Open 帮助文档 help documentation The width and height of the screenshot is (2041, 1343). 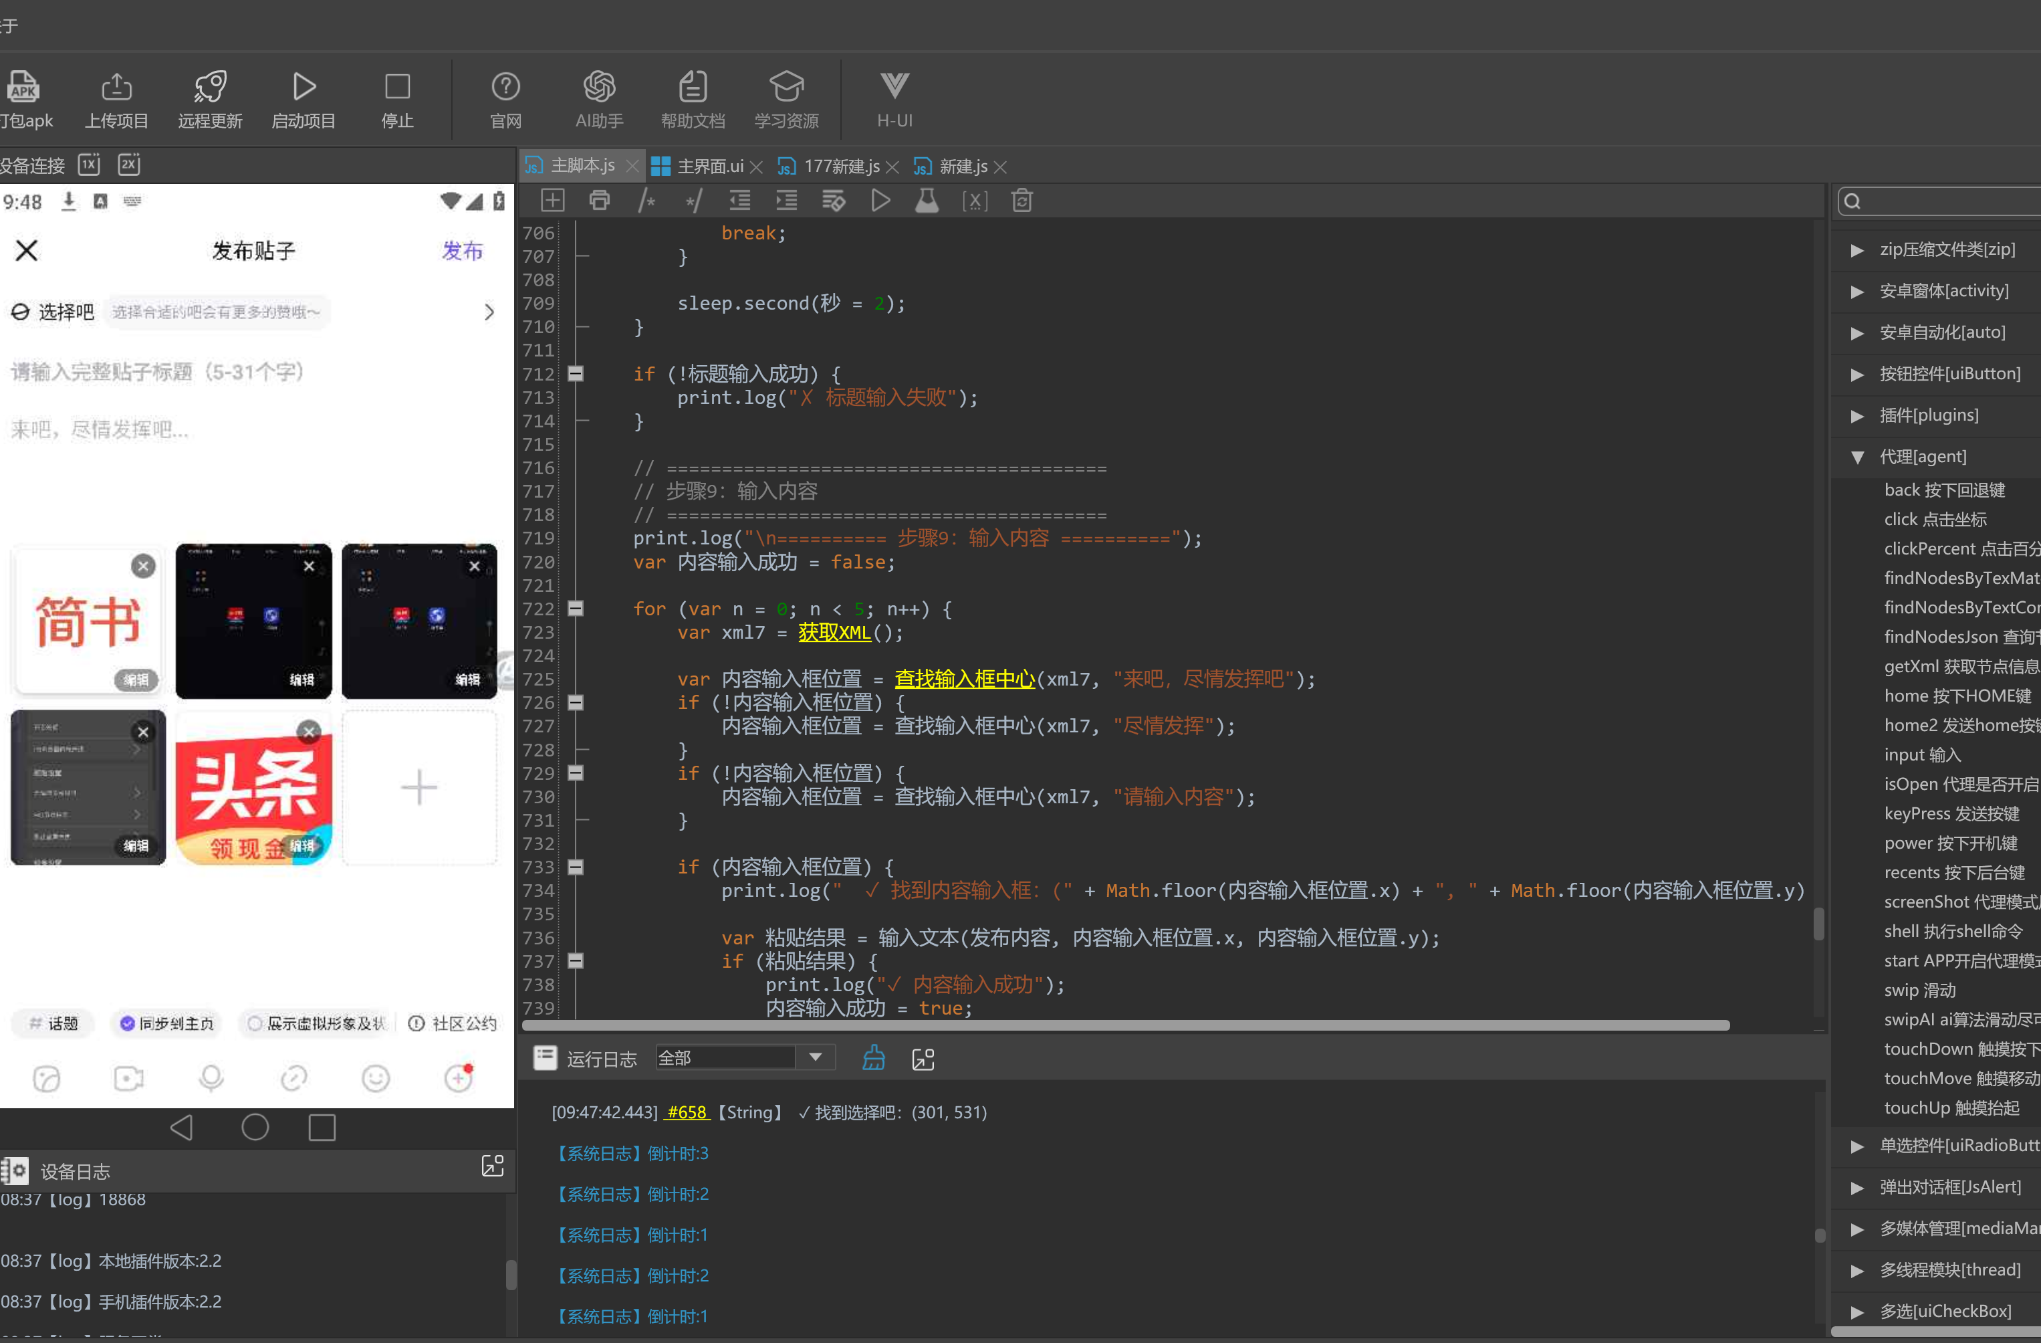693,99
